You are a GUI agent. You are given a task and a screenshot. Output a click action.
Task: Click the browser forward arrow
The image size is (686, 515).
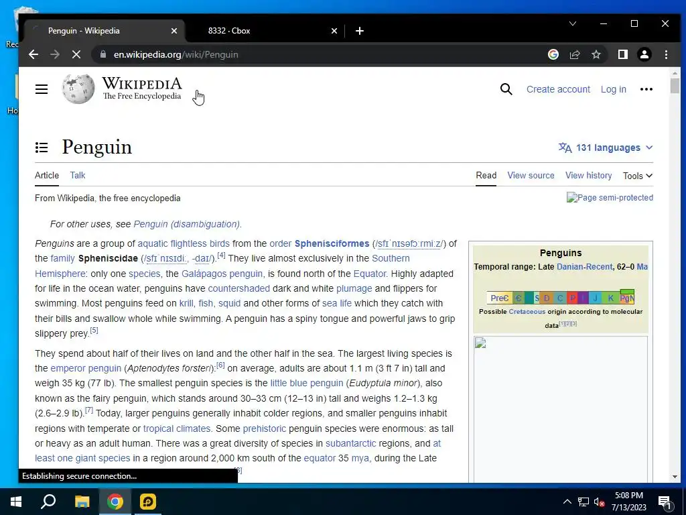coord(55,55)
